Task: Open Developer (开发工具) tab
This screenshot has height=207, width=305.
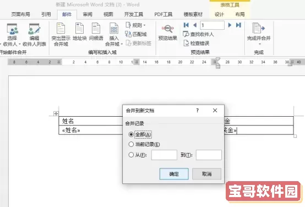Action: [x=134, y=14]
